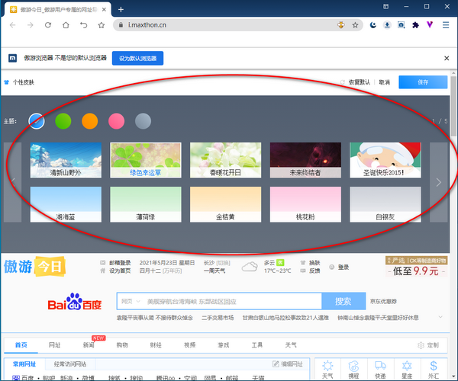Open the extensions puzzle icon
This screenshot has width=458, height=381.
(x=415, y=25)
